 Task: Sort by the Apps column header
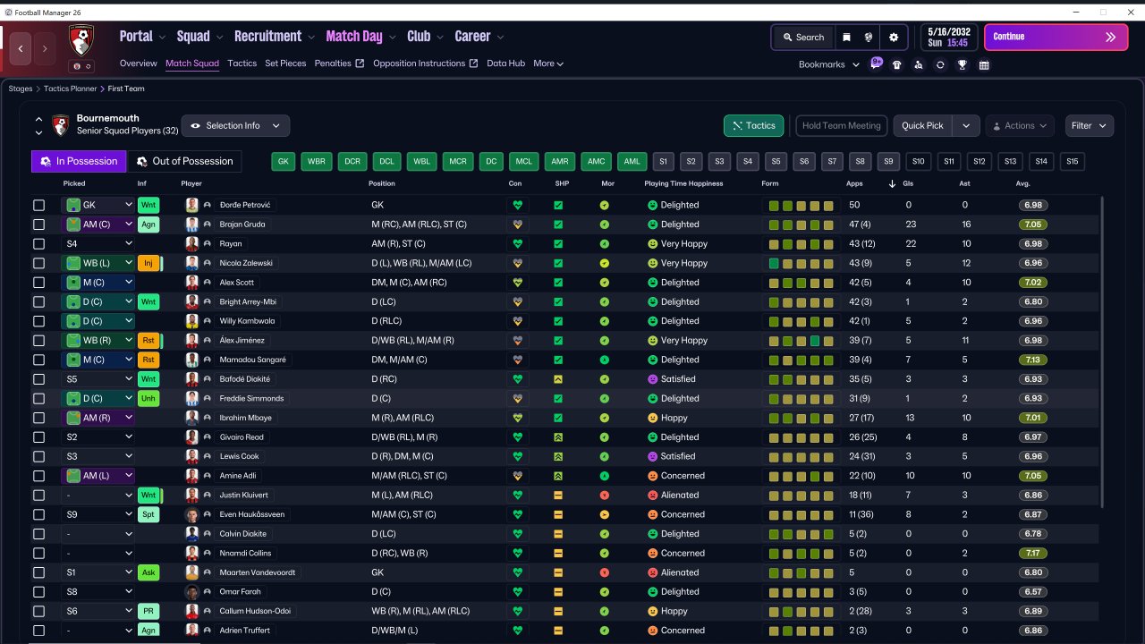click(854, 183)
